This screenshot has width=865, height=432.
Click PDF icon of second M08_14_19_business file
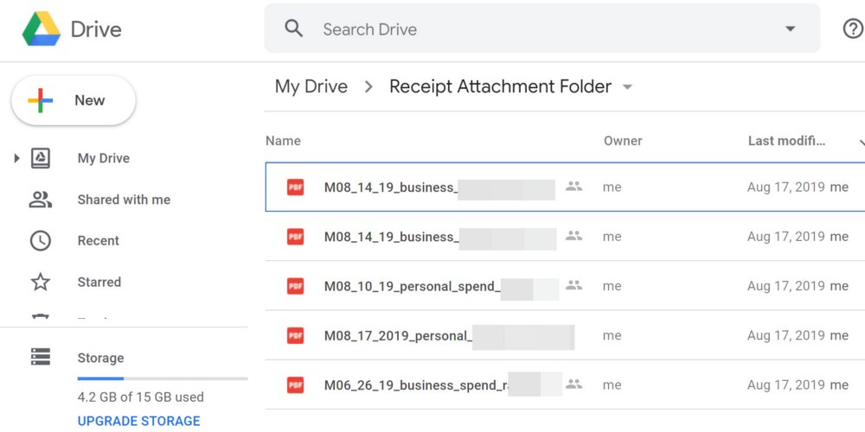coord(295,237)
